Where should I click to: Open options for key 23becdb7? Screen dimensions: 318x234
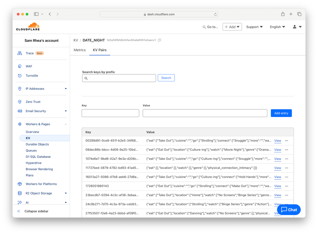[x=287, y=195]
